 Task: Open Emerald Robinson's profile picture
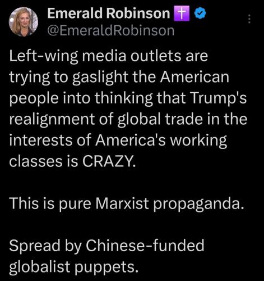[x=24, y=22]
